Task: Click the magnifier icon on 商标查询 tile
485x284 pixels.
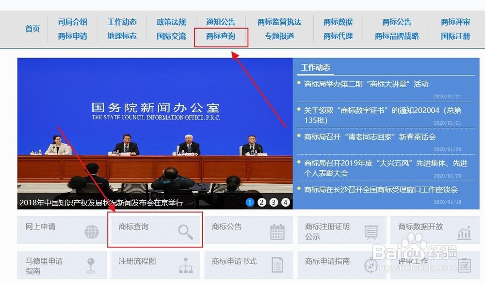Action: pos(185,232)
